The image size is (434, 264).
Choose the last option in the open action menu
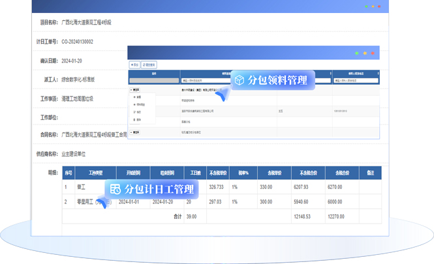point(138,120)
